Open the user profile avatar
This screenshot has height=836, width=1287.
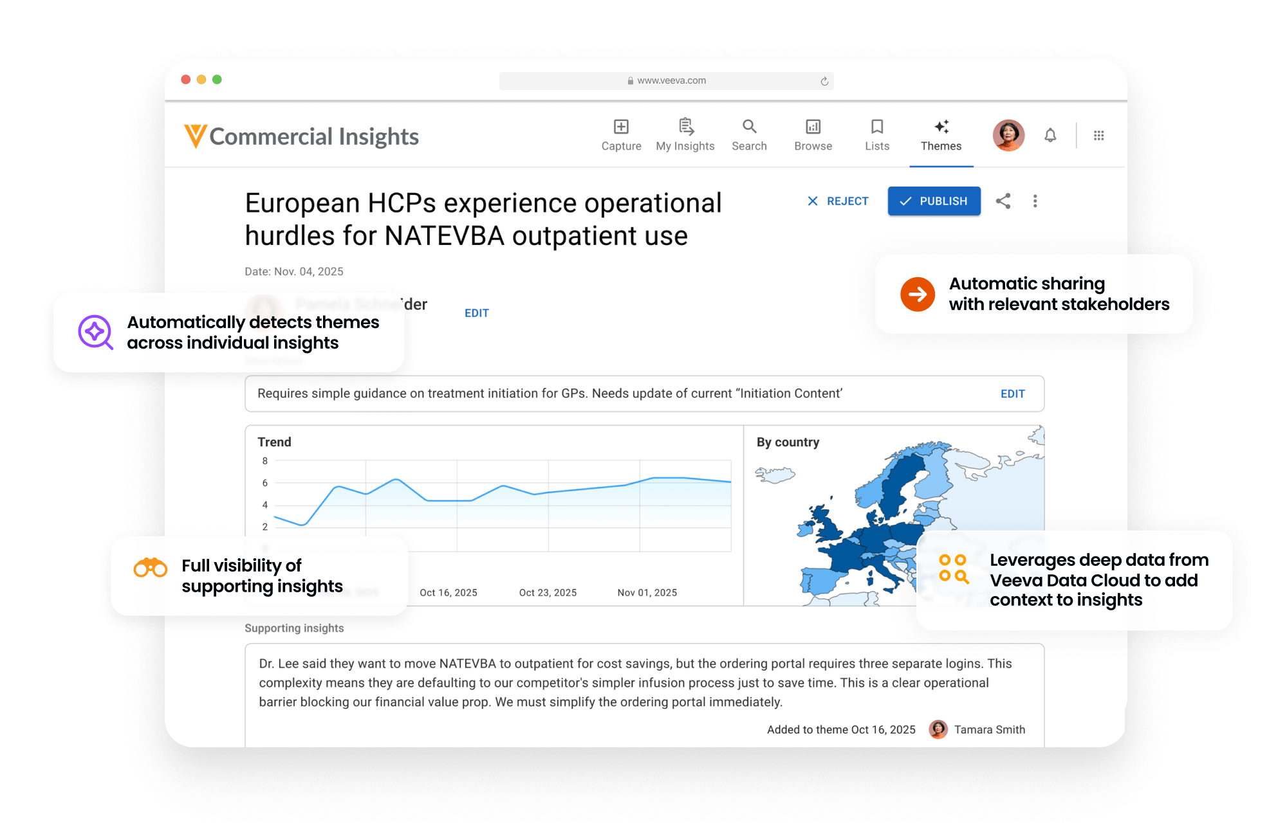[1008, 136]
